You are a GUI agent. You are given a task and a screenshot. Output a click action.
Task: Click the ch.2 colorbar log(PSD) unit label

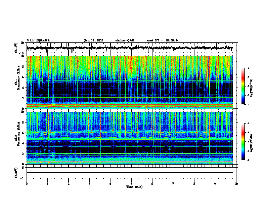[x=252, y=143]
